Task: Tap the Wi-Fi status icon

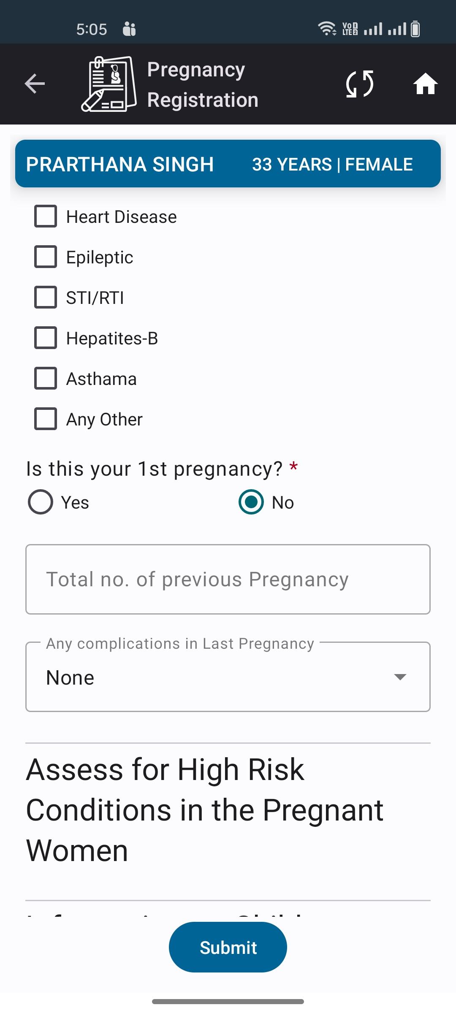Action: coord(327,29)
